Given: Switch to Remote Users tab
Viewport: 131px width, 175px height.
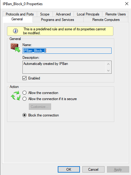Looking at the screenshot, I should click(x=115, y=14).
